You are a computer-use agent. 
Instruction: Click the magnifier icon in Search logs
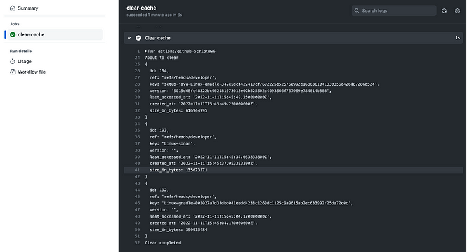(357, 11)
